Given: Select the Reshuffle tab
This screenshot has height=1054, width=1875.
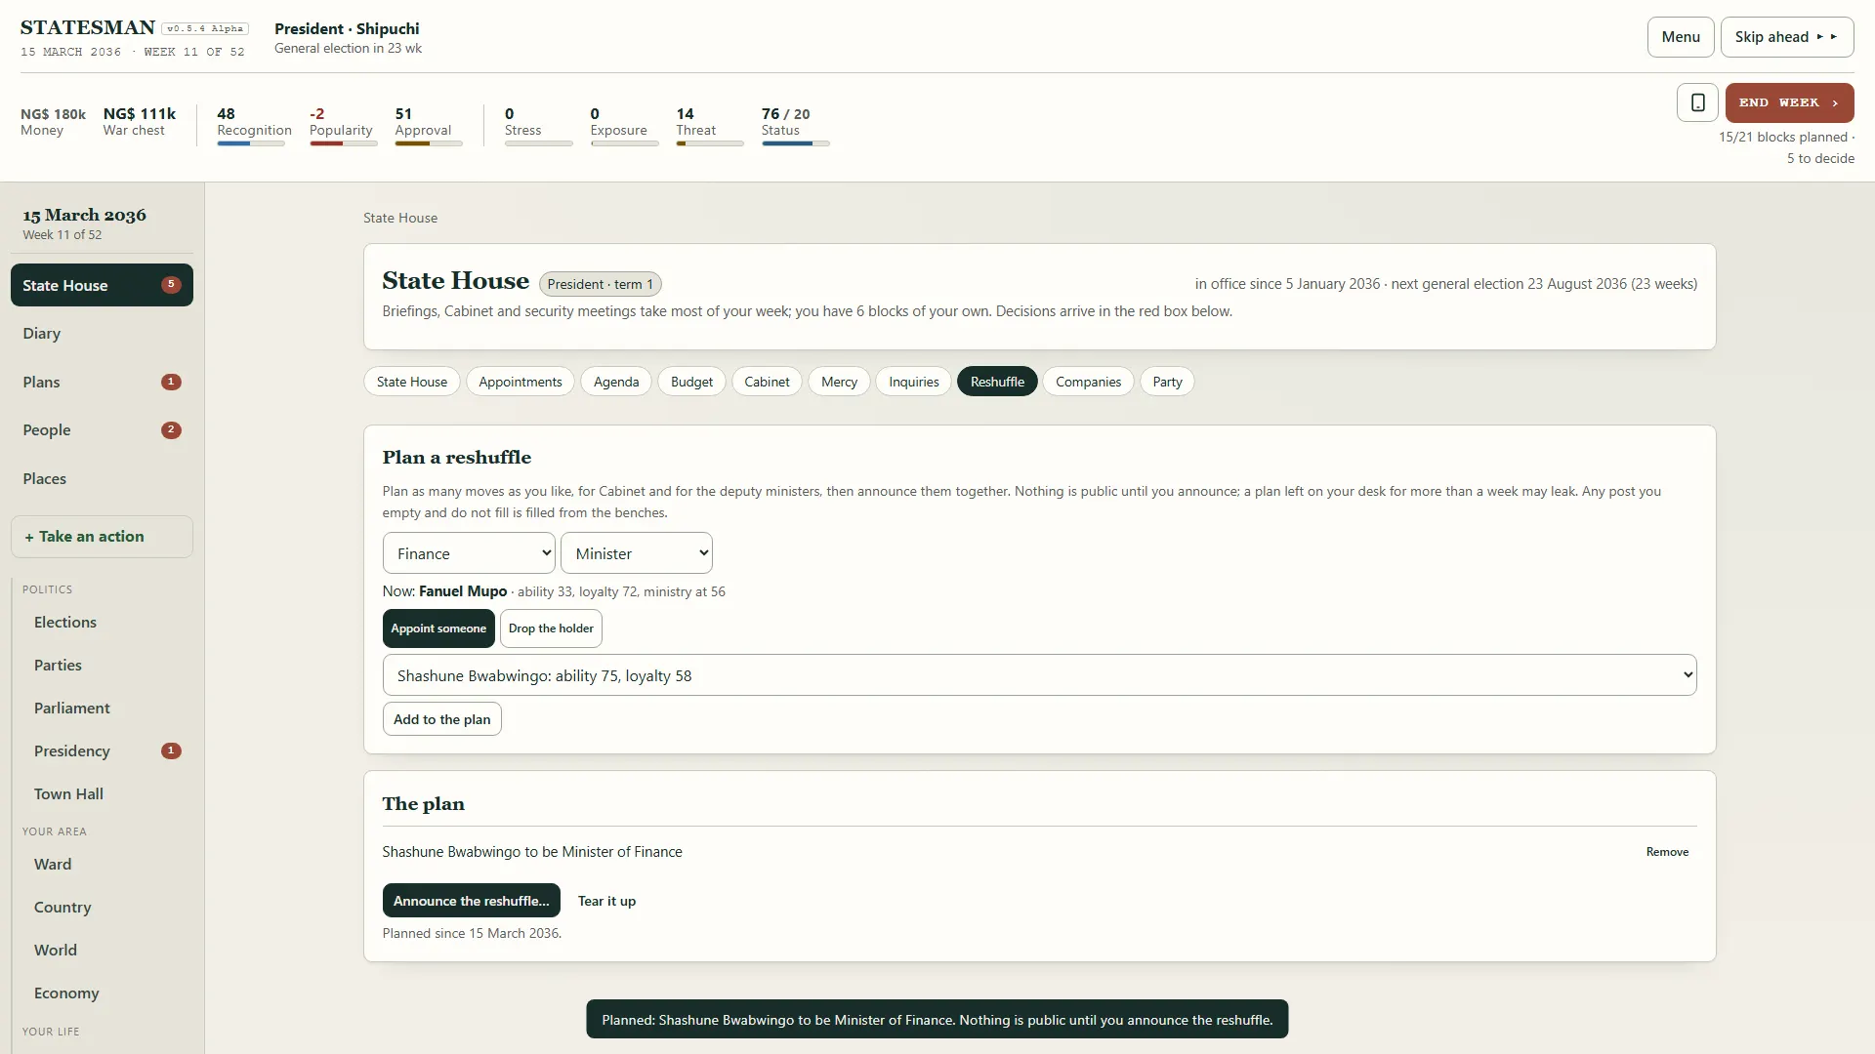Looking at the screenshot, I should (x=997, y=382).
